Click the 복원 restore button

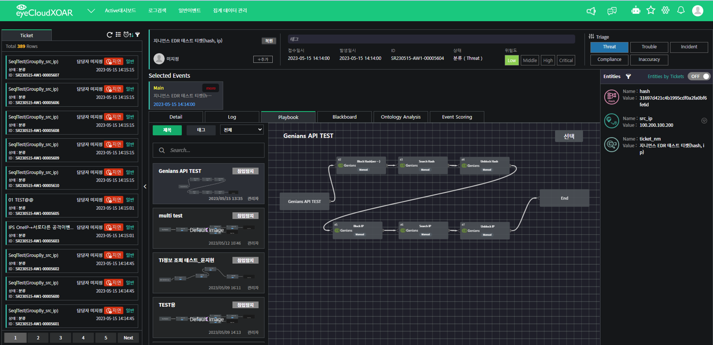tap(269, 41)
